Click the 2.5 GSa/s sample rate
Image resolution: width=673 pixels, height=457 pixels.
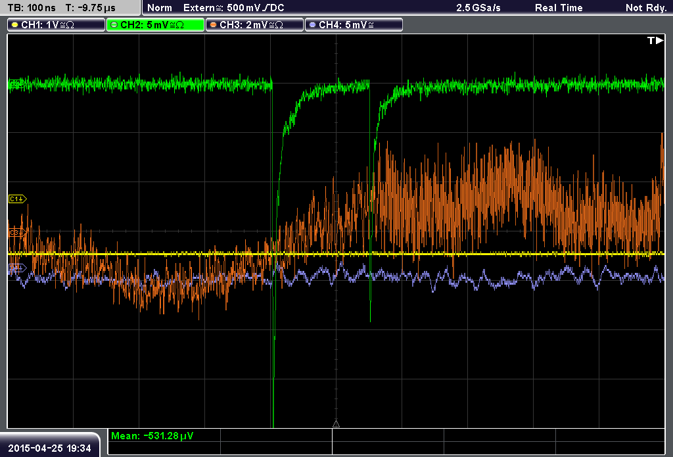tap(478, 8)
